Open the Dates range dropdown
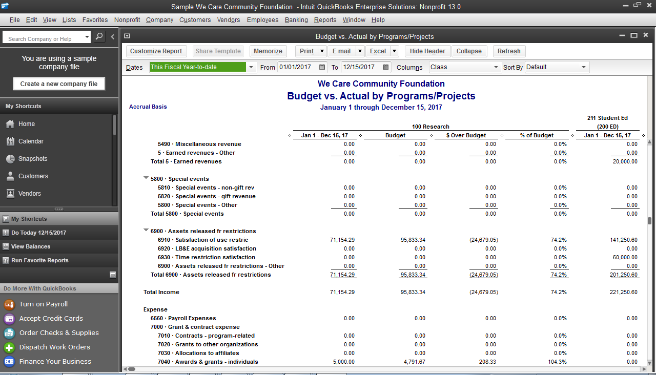The width and height of the screenshot is (656, 375). (x=251, y=67)
